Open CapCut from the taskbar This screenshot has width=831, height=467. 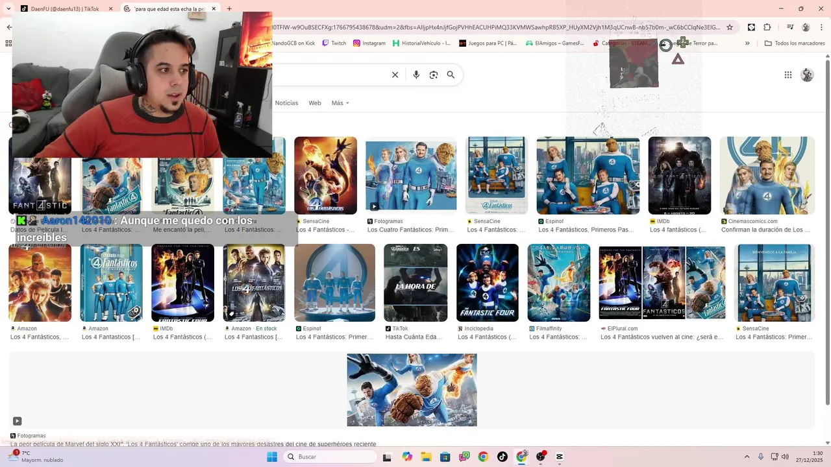[560, 457]
